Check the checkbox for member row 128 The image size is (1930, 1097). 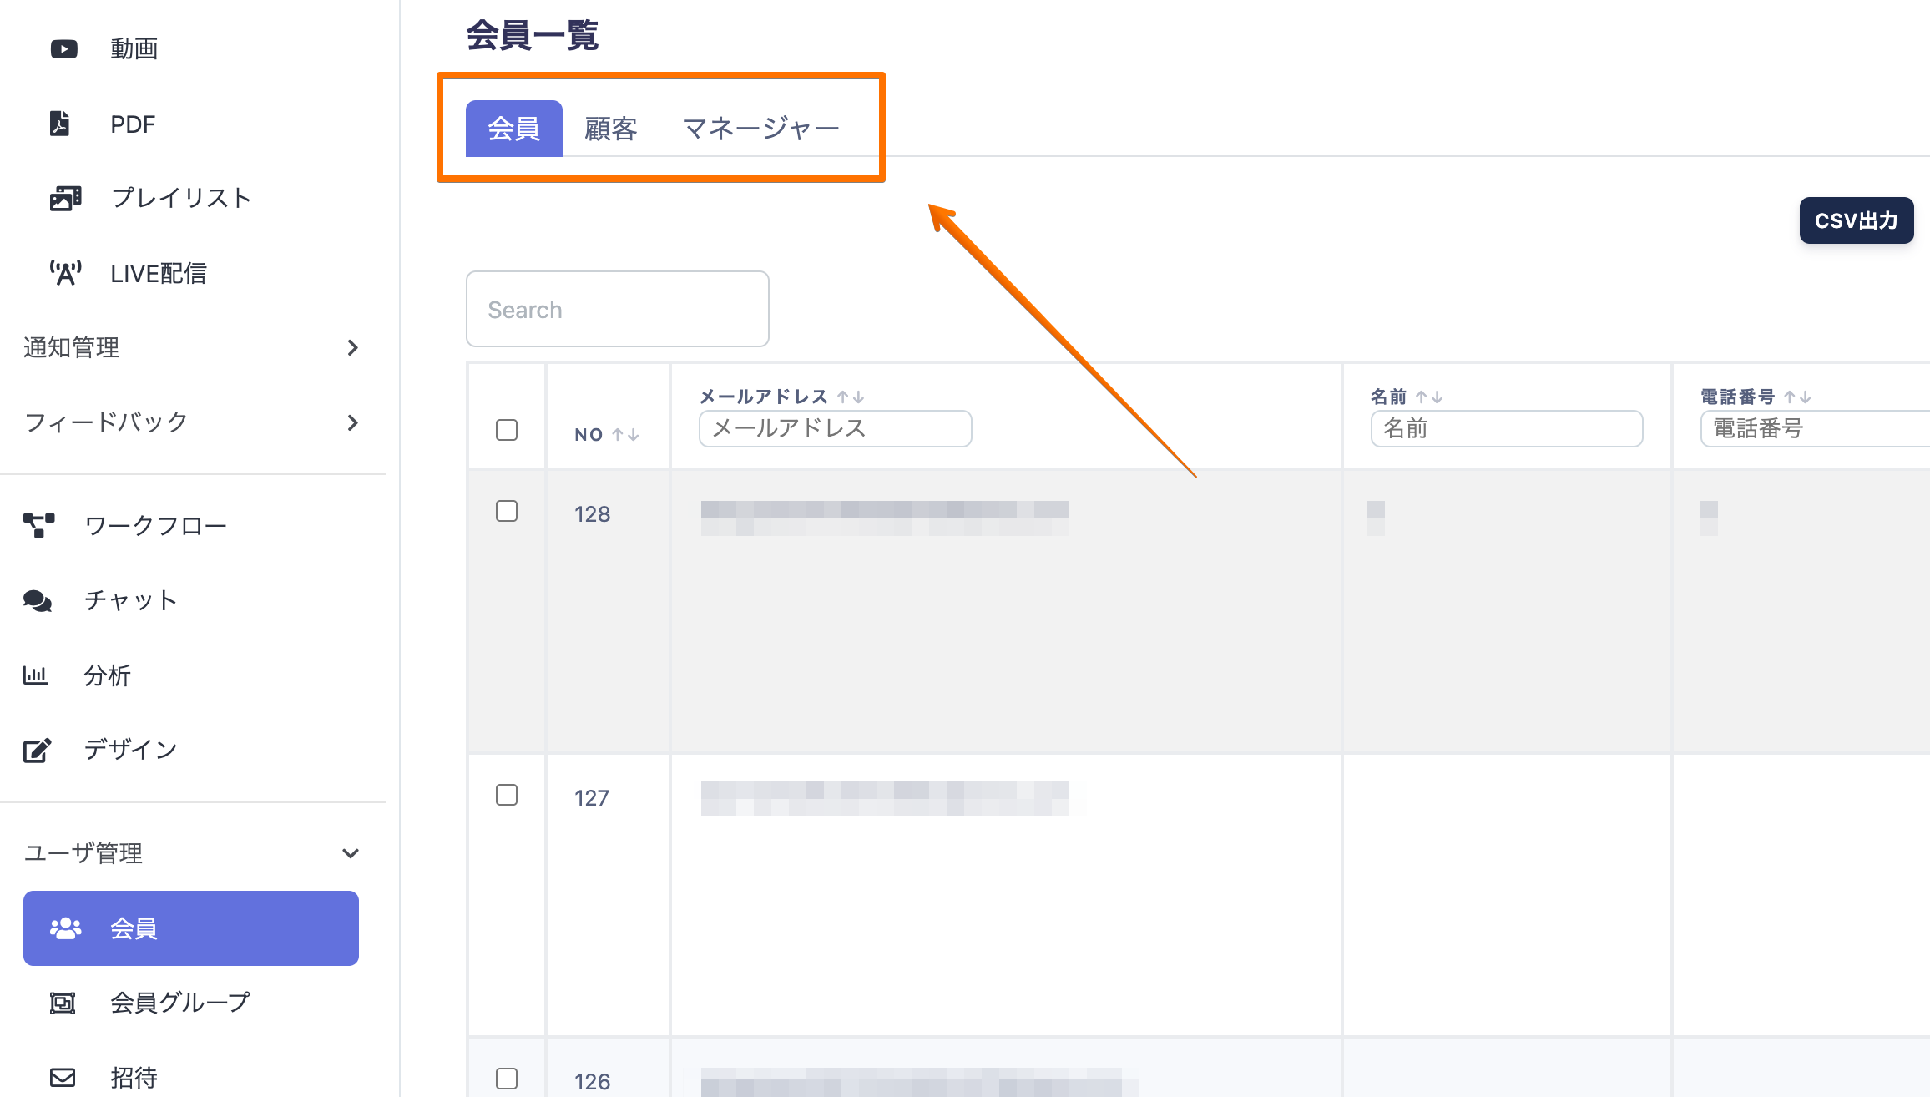(x=507, y=511)
